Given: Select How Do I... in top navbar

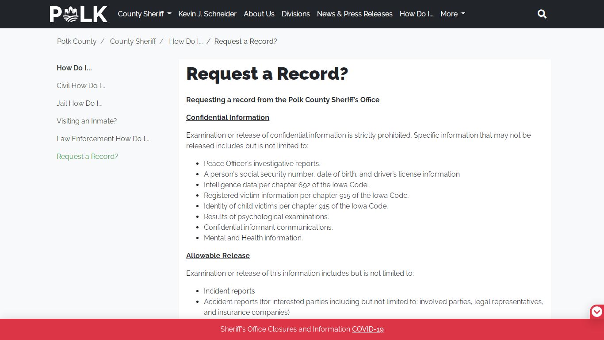Looking at the screenshot, I should 417,14.
